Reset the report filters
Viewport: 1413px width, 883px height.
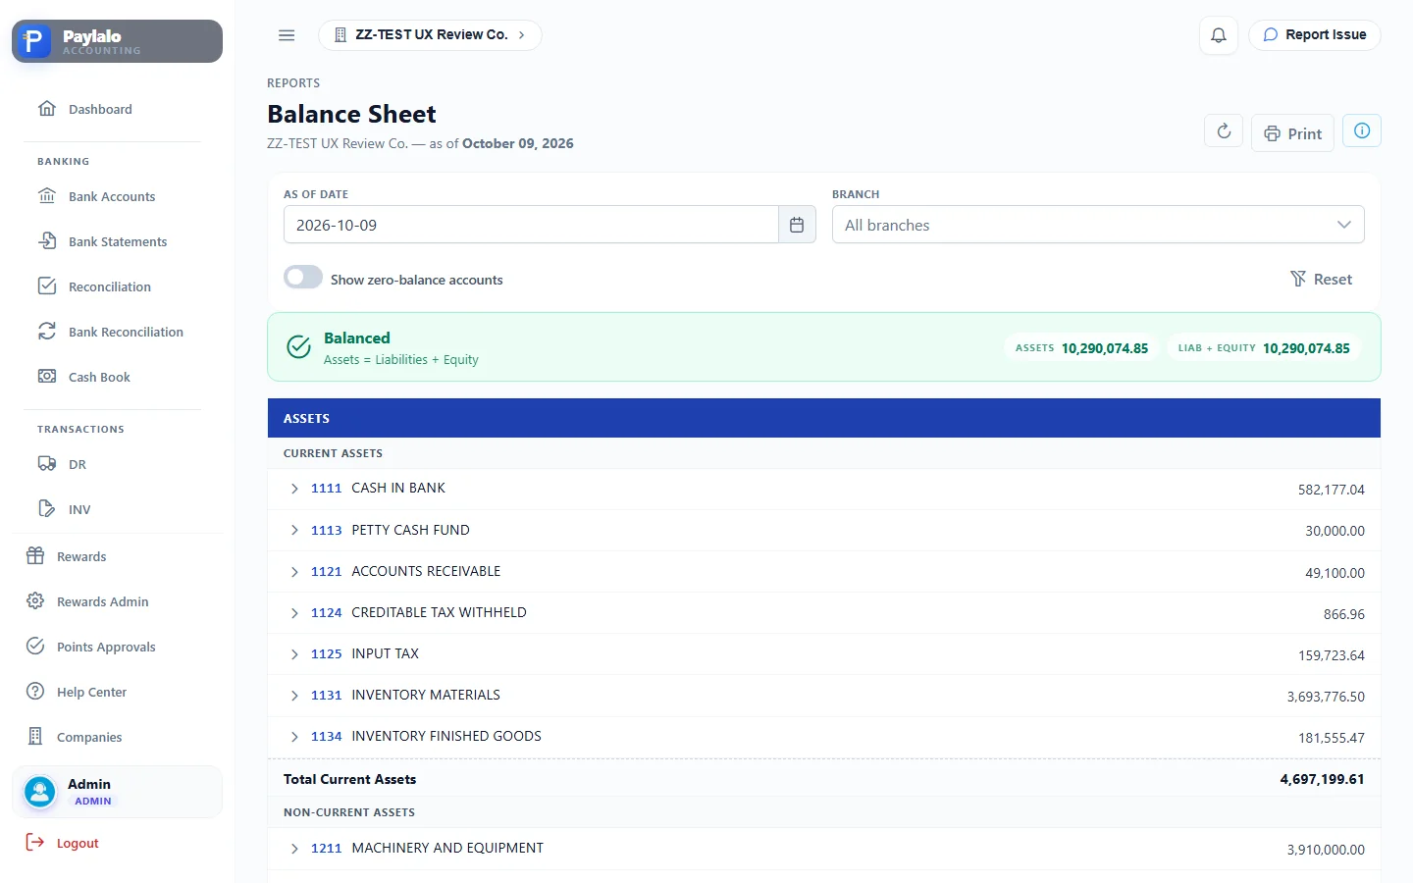point(1321,279)
